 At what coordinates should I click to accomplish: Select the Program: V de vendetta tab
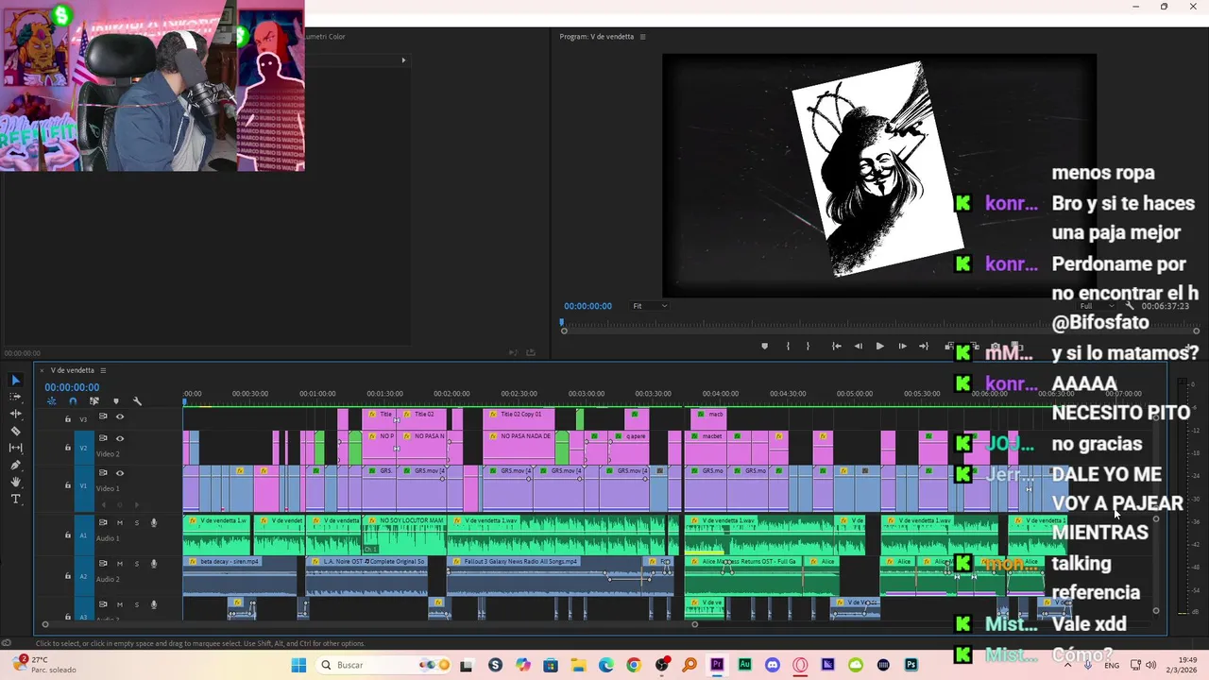597,37
